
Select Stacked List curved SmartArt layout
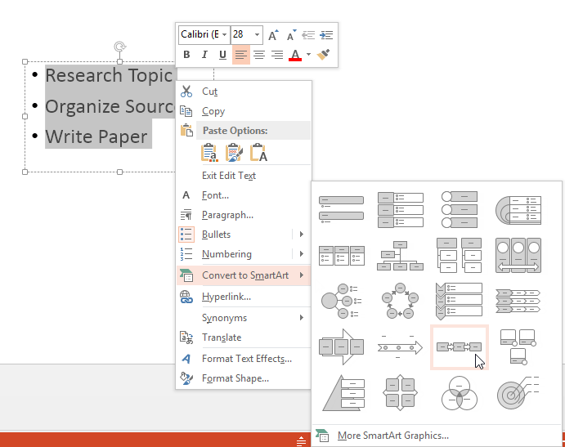pyautogui.click(x=518, y=210)
